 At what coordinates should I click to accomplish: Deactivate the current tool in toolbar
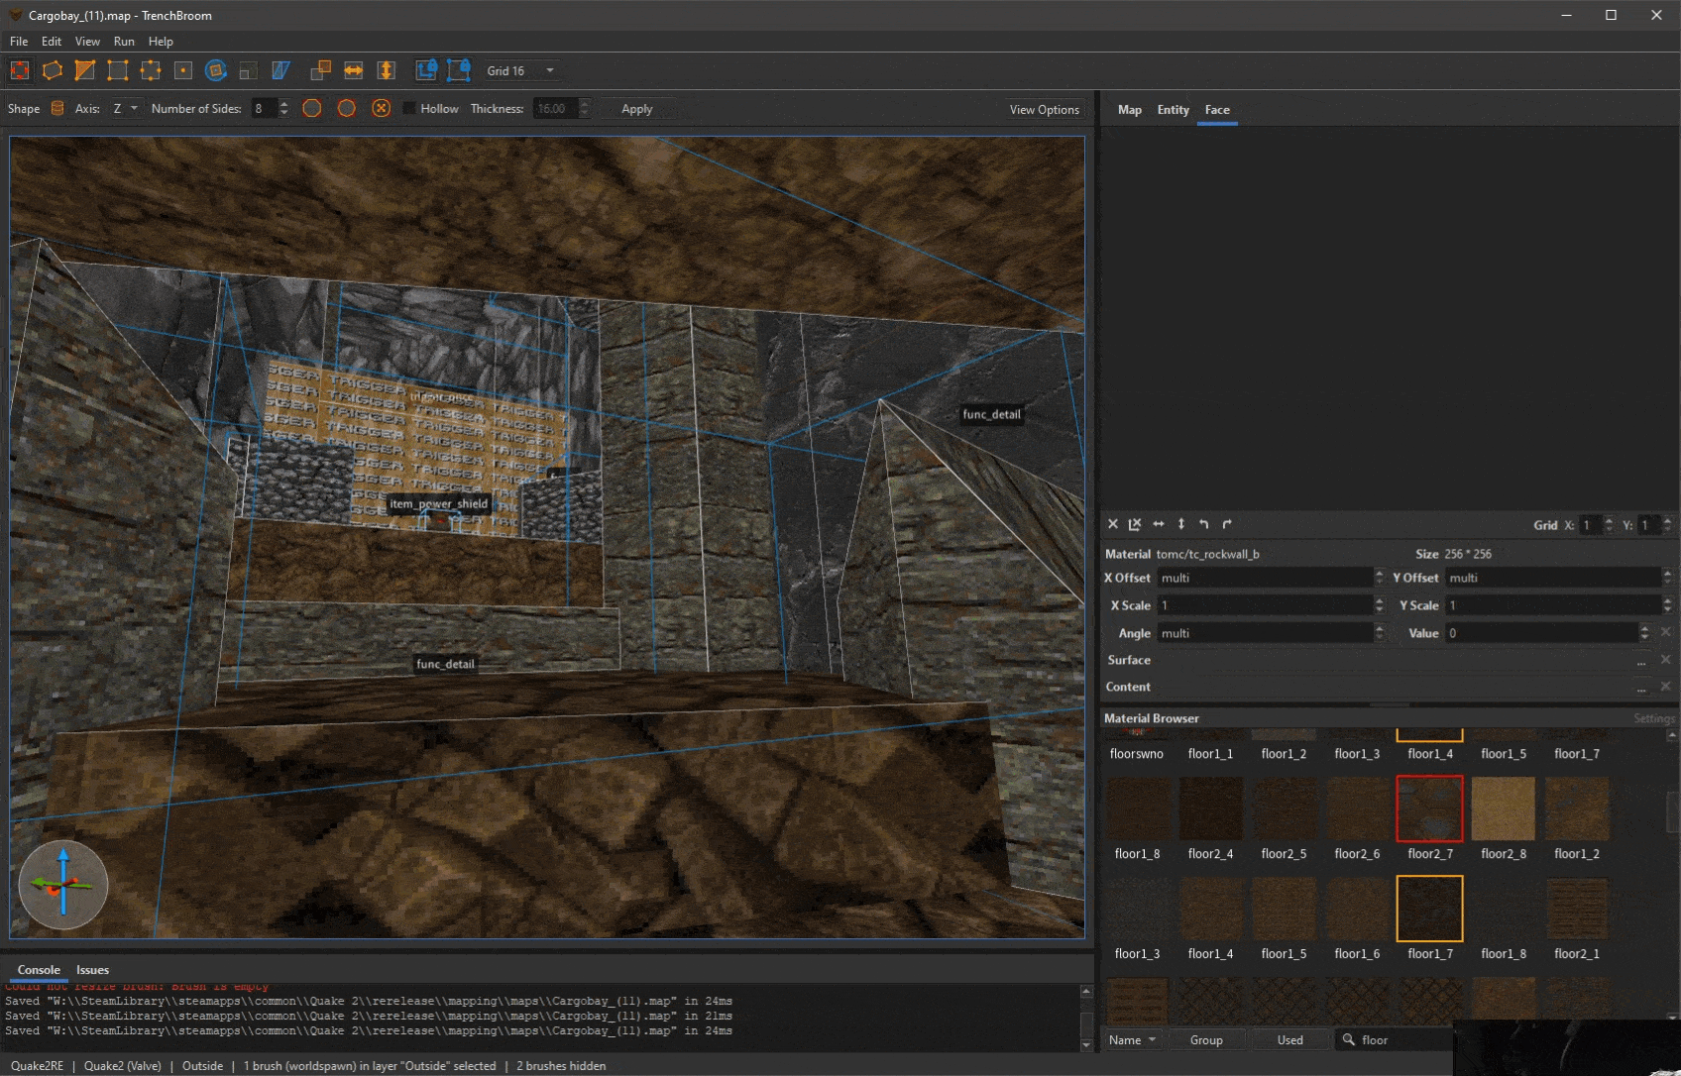pyautogui.click(x=20, y=70)
